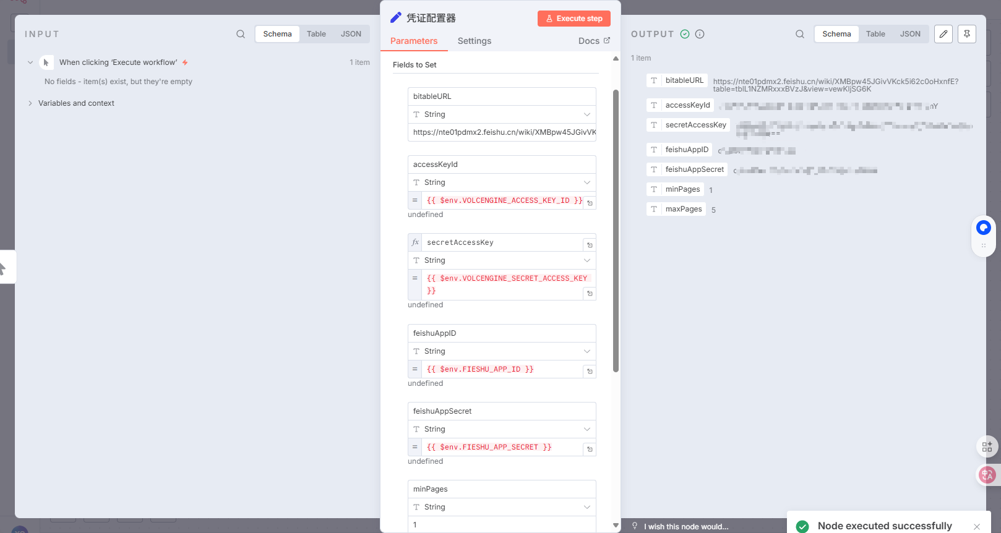Click the minPages value field showing 1

click(x=502, y=525)
